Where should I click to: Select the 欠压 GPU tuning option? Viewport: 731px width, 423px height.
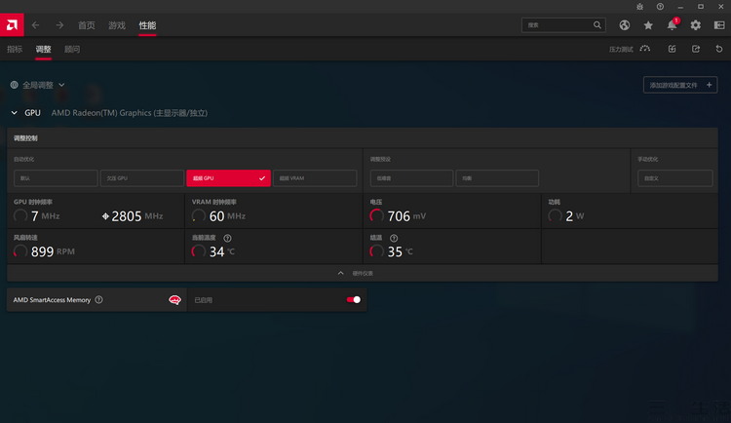coord(142,178)
